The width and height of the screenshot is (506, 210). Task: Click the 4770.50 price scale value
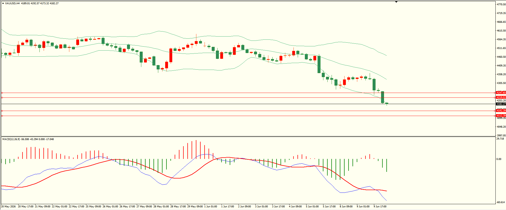501,5
